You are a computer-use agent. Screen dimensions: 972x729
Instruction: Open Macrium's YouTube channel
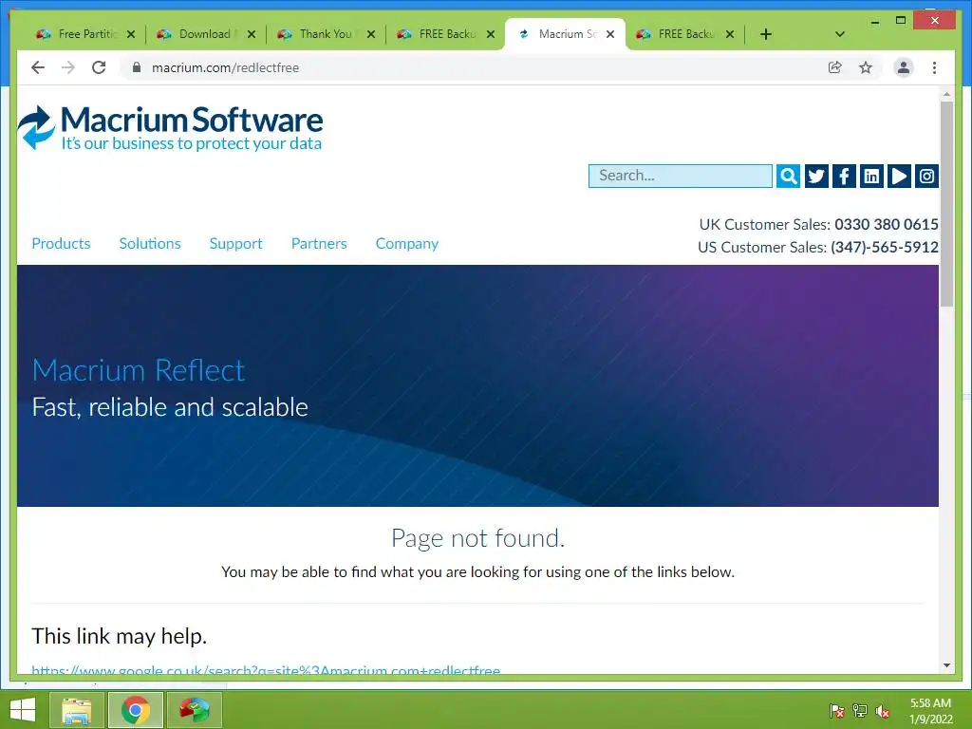click(x=899, y=176)
